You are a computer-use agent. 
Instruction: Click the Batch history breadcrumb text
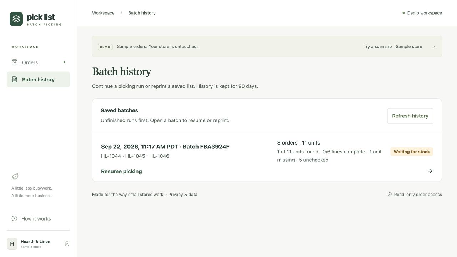[142, 13]
